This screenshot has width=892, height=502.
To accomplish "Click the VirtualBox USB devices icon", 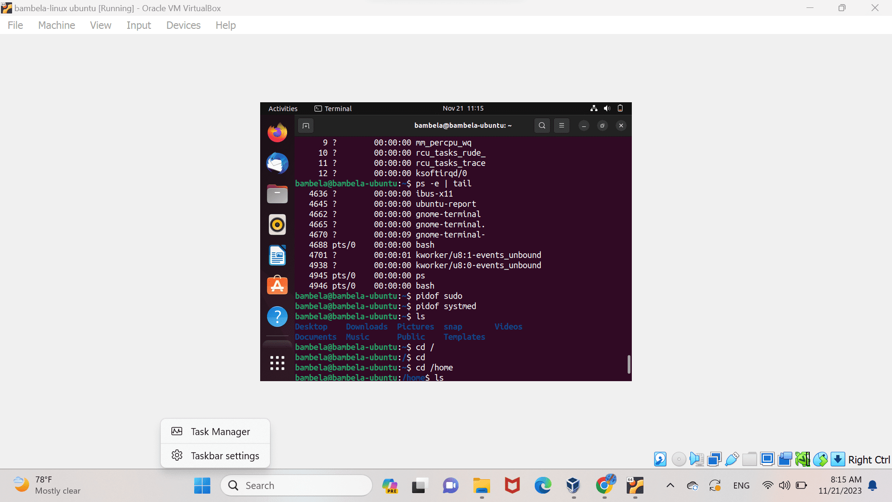I will click(732, 459).
